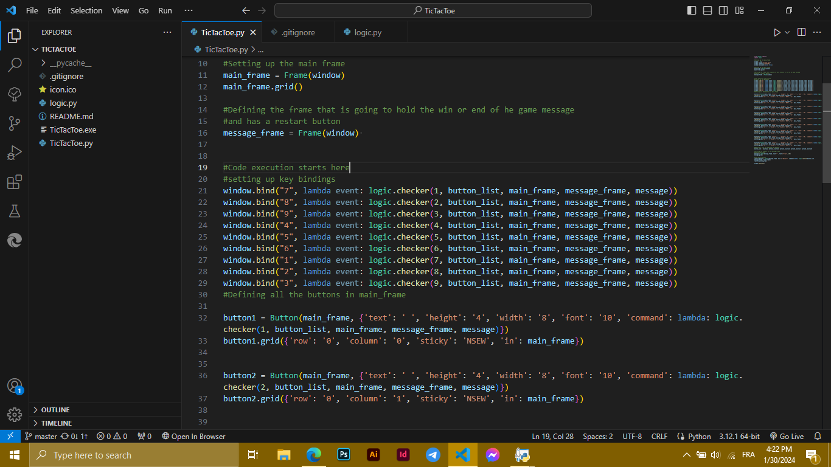Click Ln 19, Col 28 cursor position
This screenshot has width=831, height=467.
tap(552, 436)
